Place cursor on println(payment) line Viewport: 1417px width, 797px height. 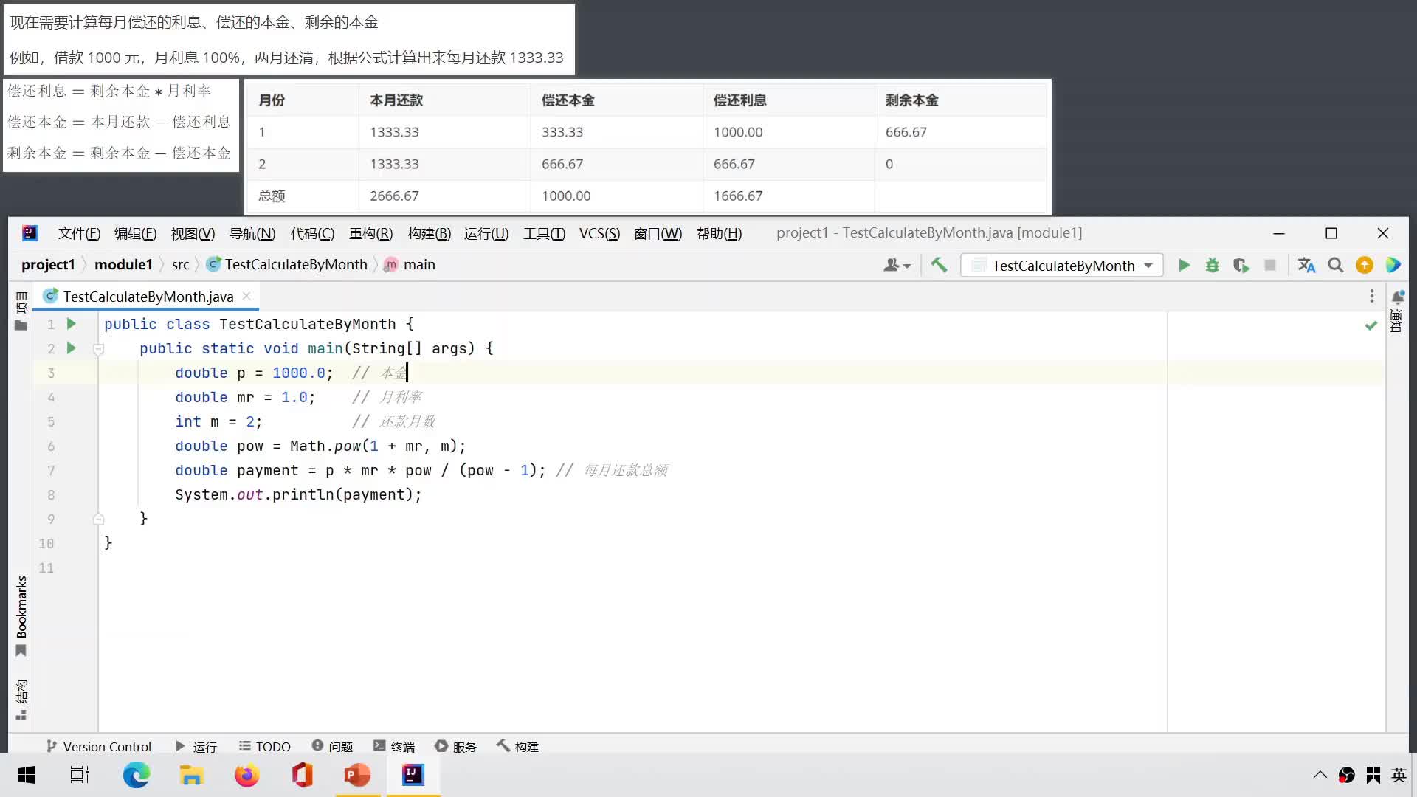pyautogui.click(x=298, y=494)
